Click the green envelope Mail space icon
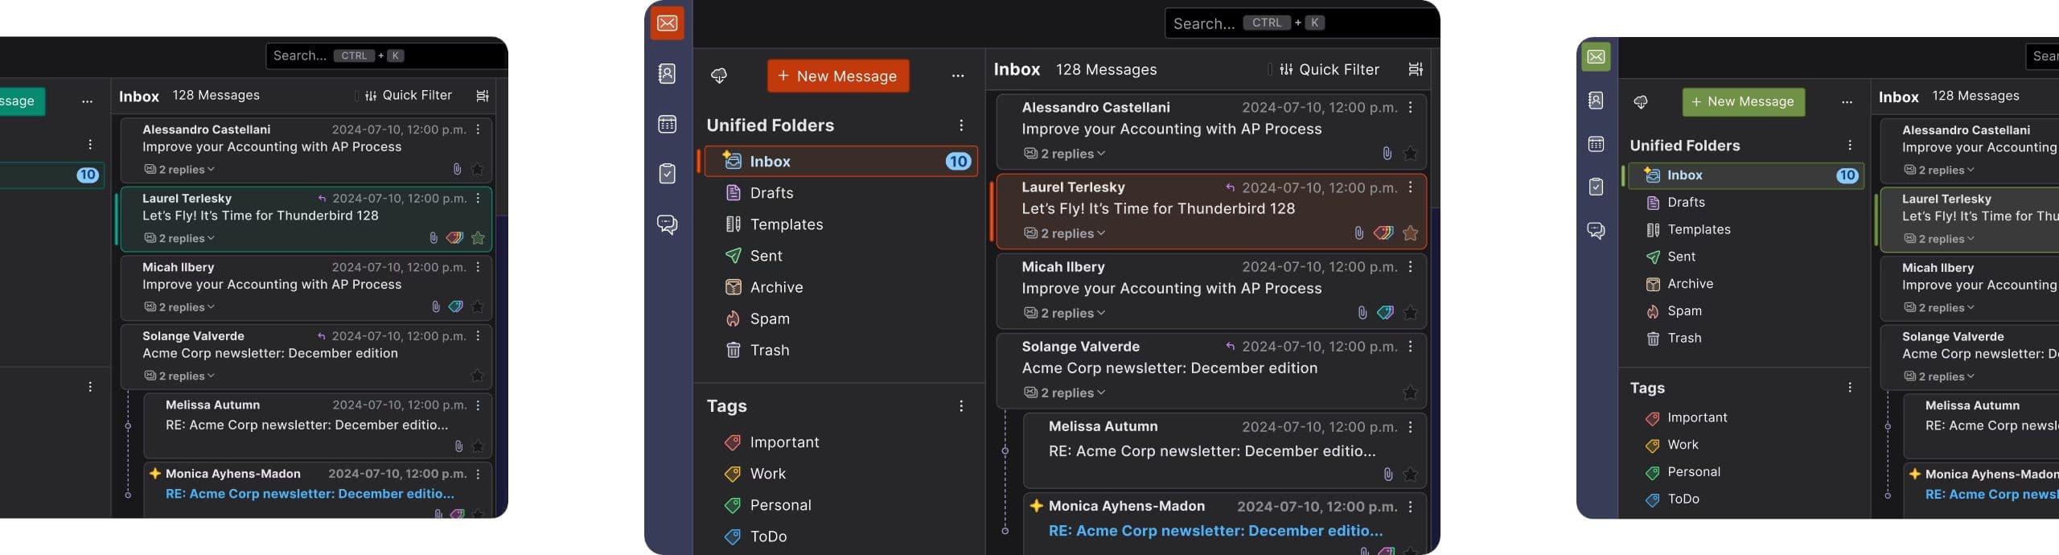 click(1596, 57)
